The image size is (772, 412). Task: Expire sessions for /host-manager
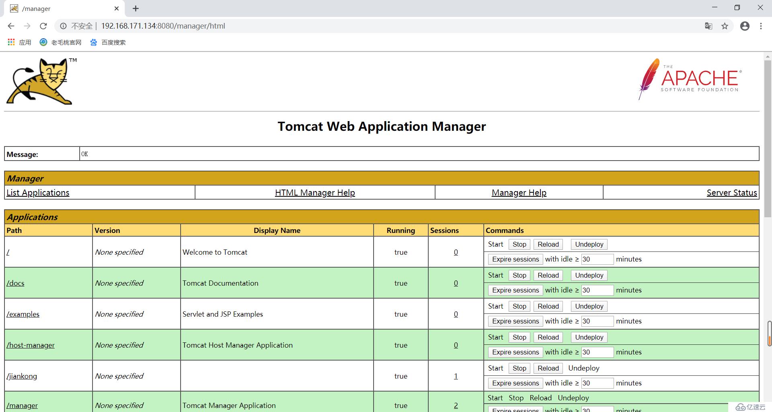click(515, 352)
